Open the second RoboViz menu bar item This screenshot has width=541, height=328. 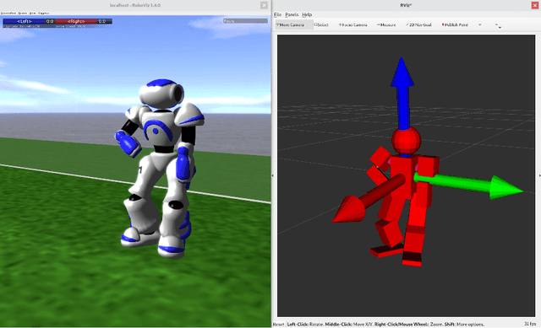(23, 13)
